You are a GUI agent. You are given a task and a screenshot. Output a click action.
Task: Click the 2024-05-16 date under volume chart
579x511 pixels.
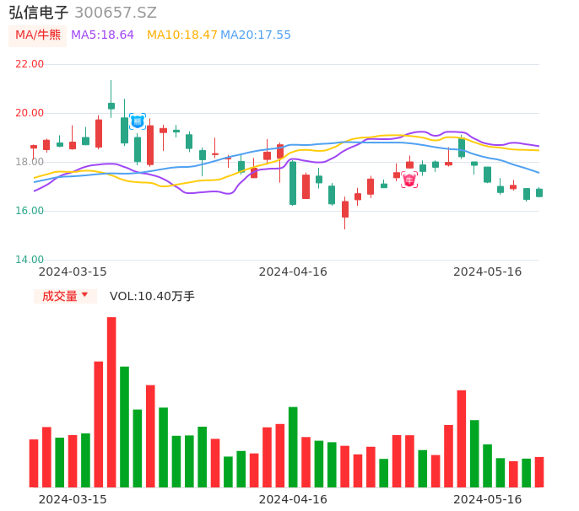[x=488, y=499]
